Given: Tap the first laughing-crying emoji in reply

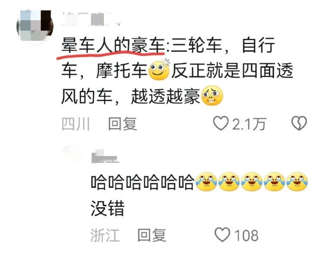Looking at the screenshot, I should [206, 182].
